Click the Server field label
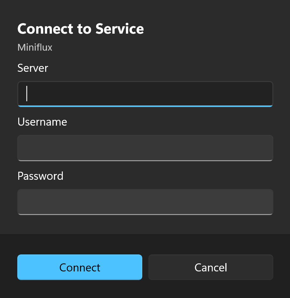Viewport: 290px width, 298px height. coord(33,68)
